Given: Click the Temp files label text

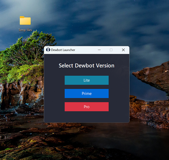Looking at the screenshot, I should 25,30.
